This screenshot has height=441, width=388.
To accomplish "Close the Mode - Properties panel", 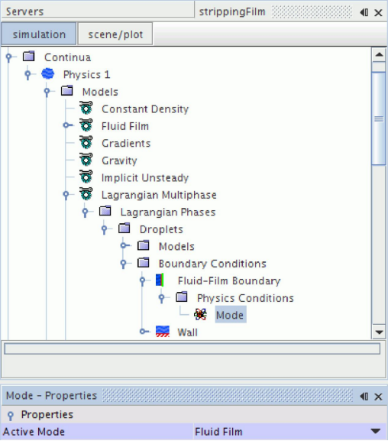I will 378,397.
